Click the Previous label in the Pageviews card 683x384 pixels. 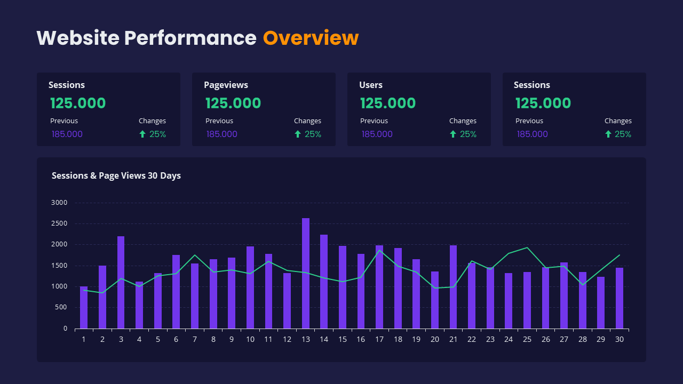[219, 121]
